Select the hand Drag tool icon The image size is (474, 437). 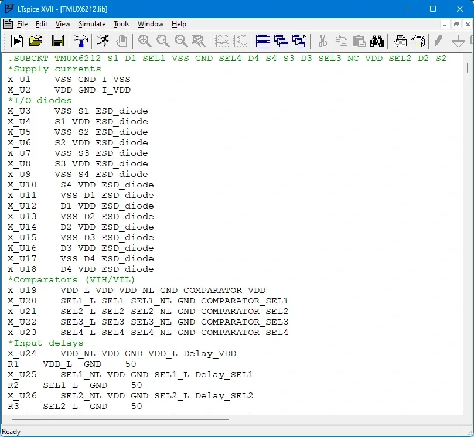(x=122, y=41)
